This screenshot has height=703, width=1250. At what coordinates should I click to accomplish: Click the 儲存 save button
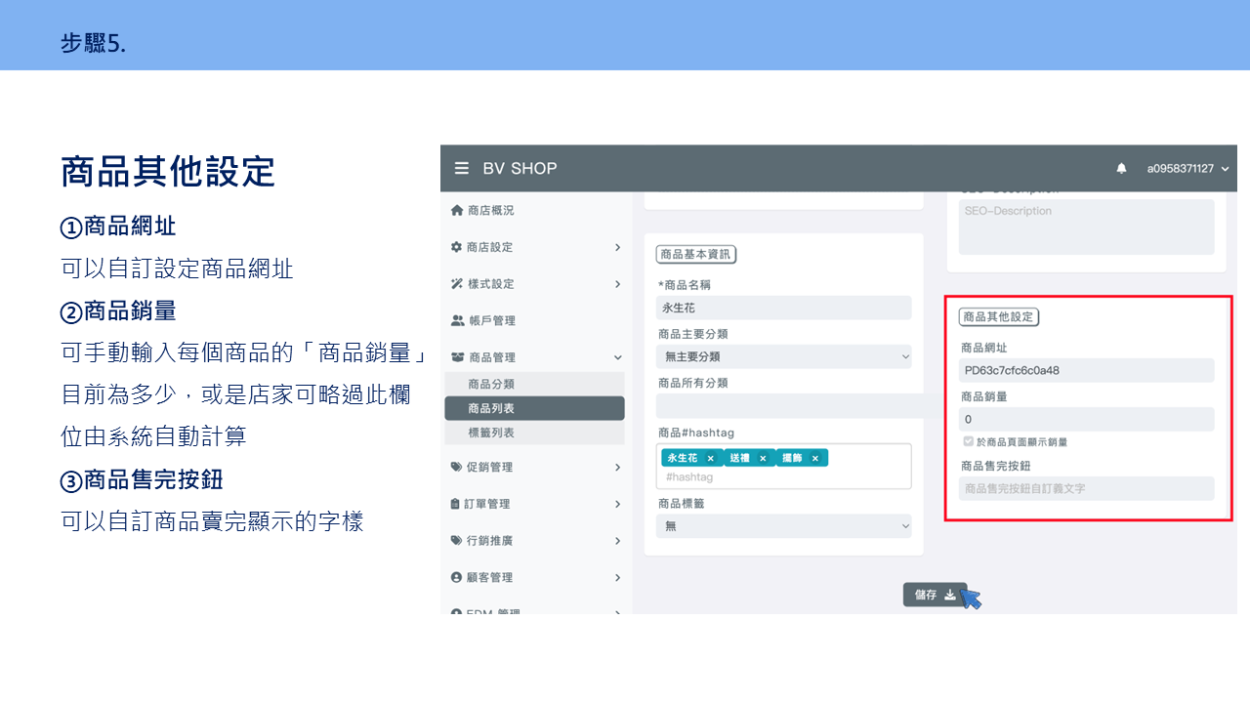(935, 595)
